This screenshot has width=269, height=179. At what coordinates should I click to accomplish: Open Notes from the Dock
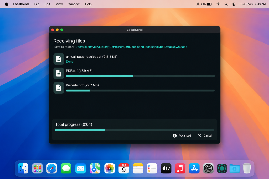click(x=138, y=169)
